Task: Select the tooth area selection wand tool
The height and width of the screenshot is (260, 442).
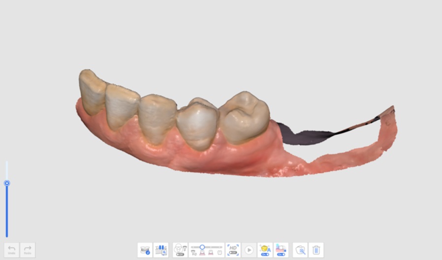Action: [300, 250]
